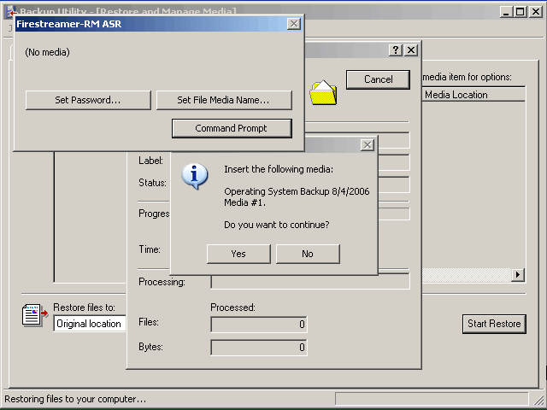Close the Firestreamer-RM ASR window
The image size is (547, 410).
point(294,24)
